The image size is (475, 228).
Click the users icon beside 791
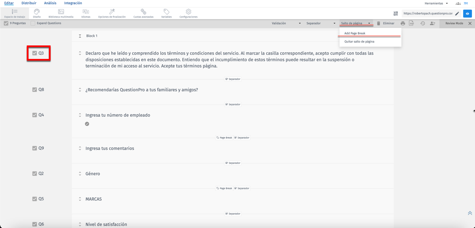pyautogui.click(x=458, y=3)
